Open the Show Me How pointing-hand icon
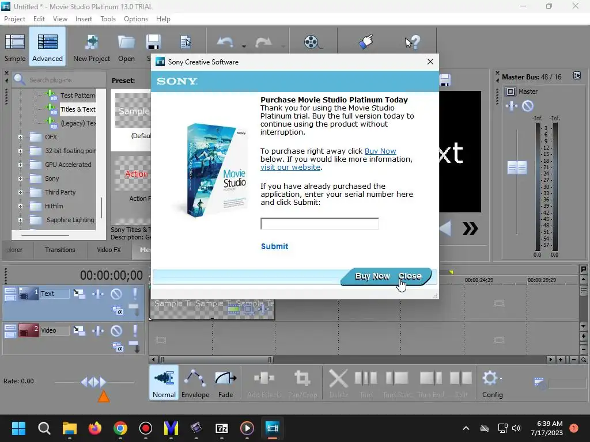 (366, 41)
